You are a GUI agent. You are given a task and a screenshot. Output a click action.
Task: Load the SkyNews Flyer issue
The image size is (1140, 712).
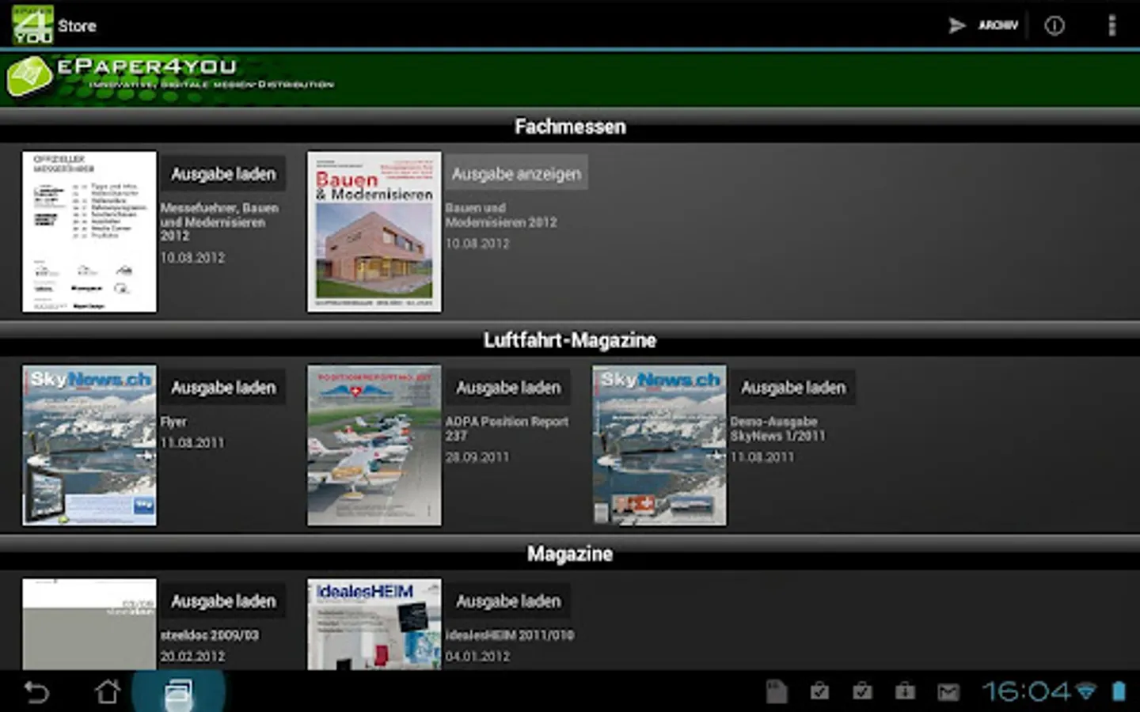pos(223,388)
